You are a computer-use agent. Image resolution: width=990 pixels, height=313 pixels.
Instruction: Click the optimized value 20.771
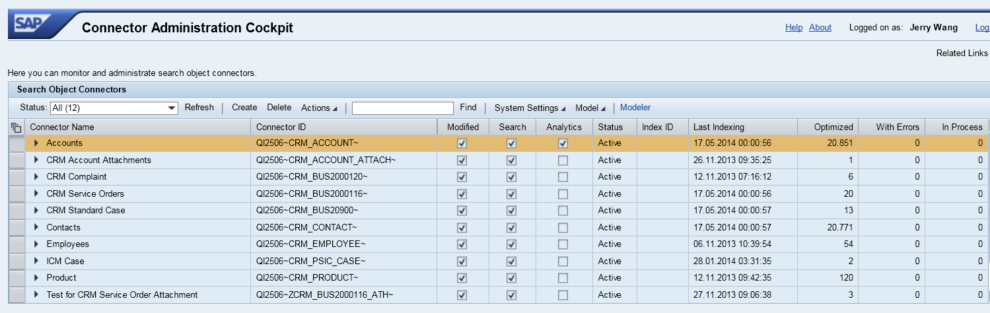[840, 227]
